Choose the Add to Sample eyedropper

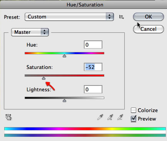pyautogui.click(x=110, y=117)
